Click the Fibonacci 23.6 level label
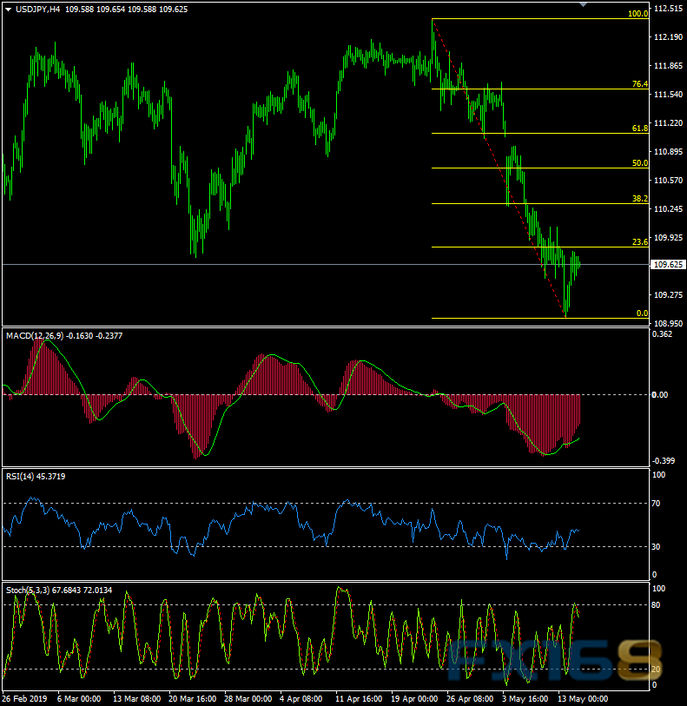Image resolution: width=687 pixels, height=706 pixels. 640,243
